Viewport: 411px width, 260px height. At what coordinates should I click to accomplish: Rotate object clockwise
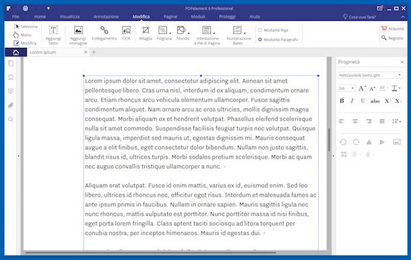[356, 142]
